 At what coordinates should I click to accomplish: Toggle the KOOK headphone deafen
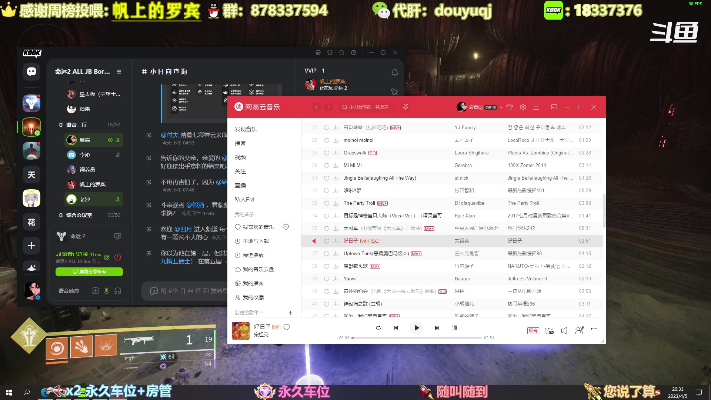(x=118, y=291)
